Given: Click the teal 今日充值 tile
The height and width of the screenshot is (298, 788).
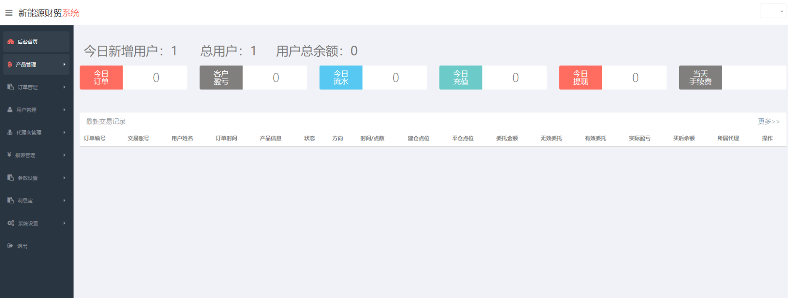Looking at the screenshot, I should tap(461, 77).
